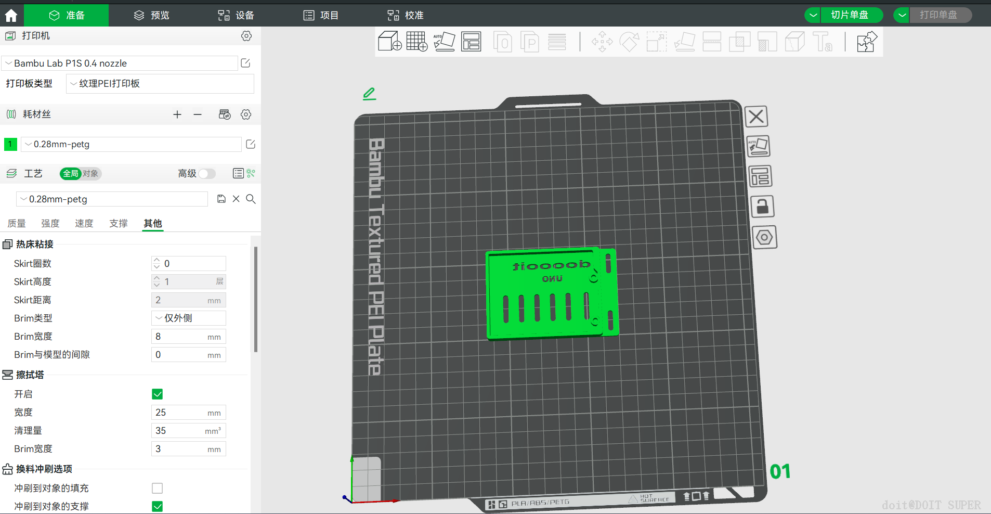Expand the Brim类型 dropdown

coord(188,318)
